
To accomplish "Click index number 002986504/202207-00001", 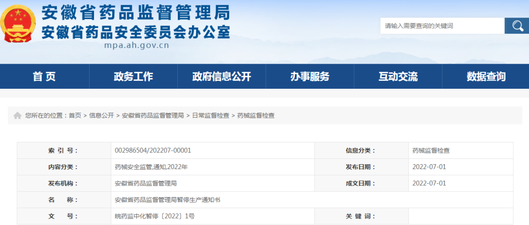I will pyautogui.click(x=153, y=150).
